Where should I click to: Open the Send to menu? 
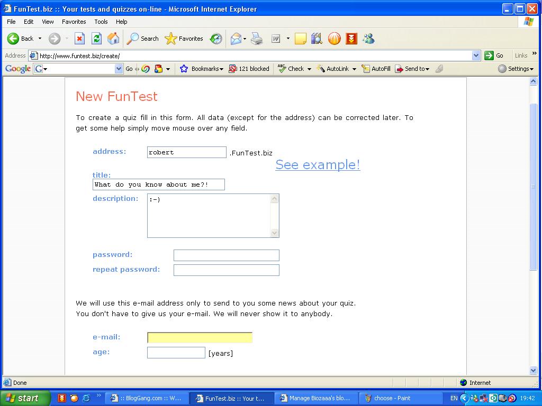(x=412, y=69)
